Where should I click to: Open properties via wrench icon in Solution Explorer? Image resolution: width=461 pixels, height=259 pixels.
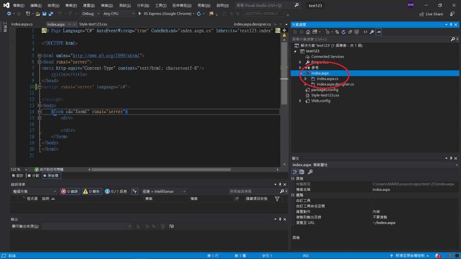click(372, 32)
